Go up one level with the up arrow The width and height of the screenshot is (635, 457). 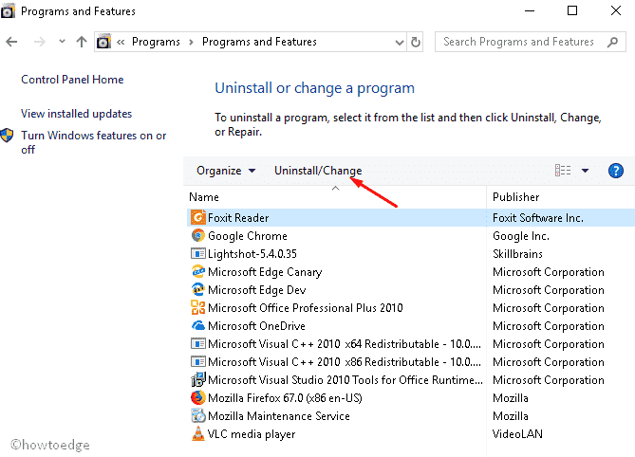tap(82, 42)
